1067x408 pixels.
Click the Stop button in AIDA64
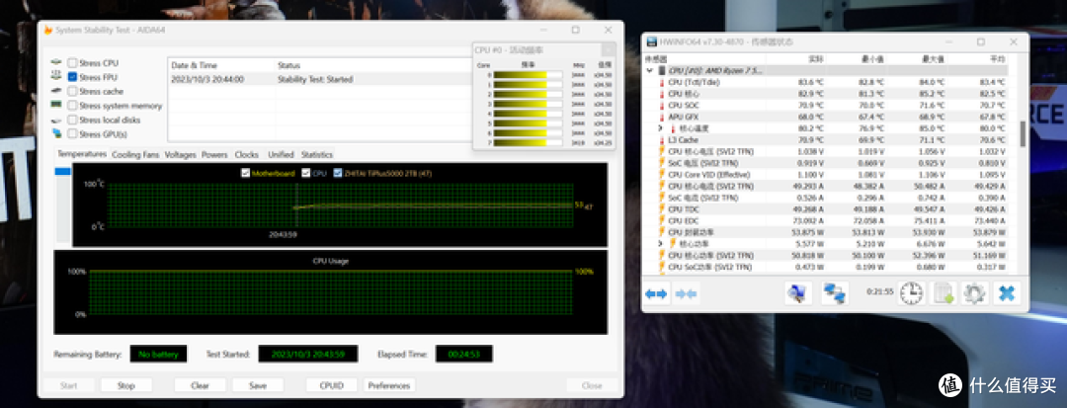tap(126, 385)
